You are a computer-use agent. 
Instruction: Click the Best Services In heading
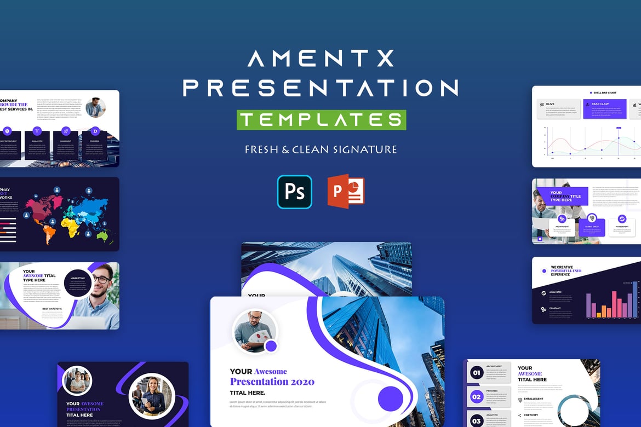[16, 109]
